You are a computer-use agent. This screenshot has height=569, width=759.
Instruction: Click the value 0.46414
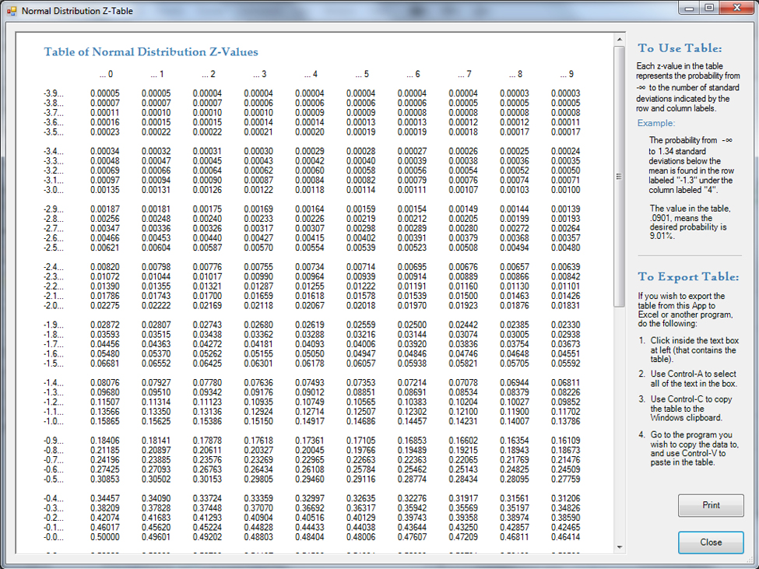(x=566, y=537)
